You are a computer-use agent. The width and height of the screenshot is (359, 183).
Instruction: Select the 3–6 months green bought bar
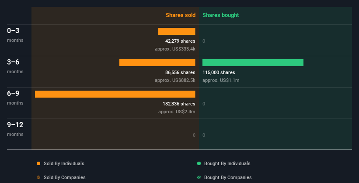point(253,63)
